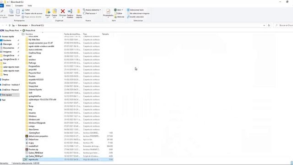Screen dimensions: 293x165
Task: Open the Easy Photo Print dropdown arrow
Action: [x=21, y=31]
